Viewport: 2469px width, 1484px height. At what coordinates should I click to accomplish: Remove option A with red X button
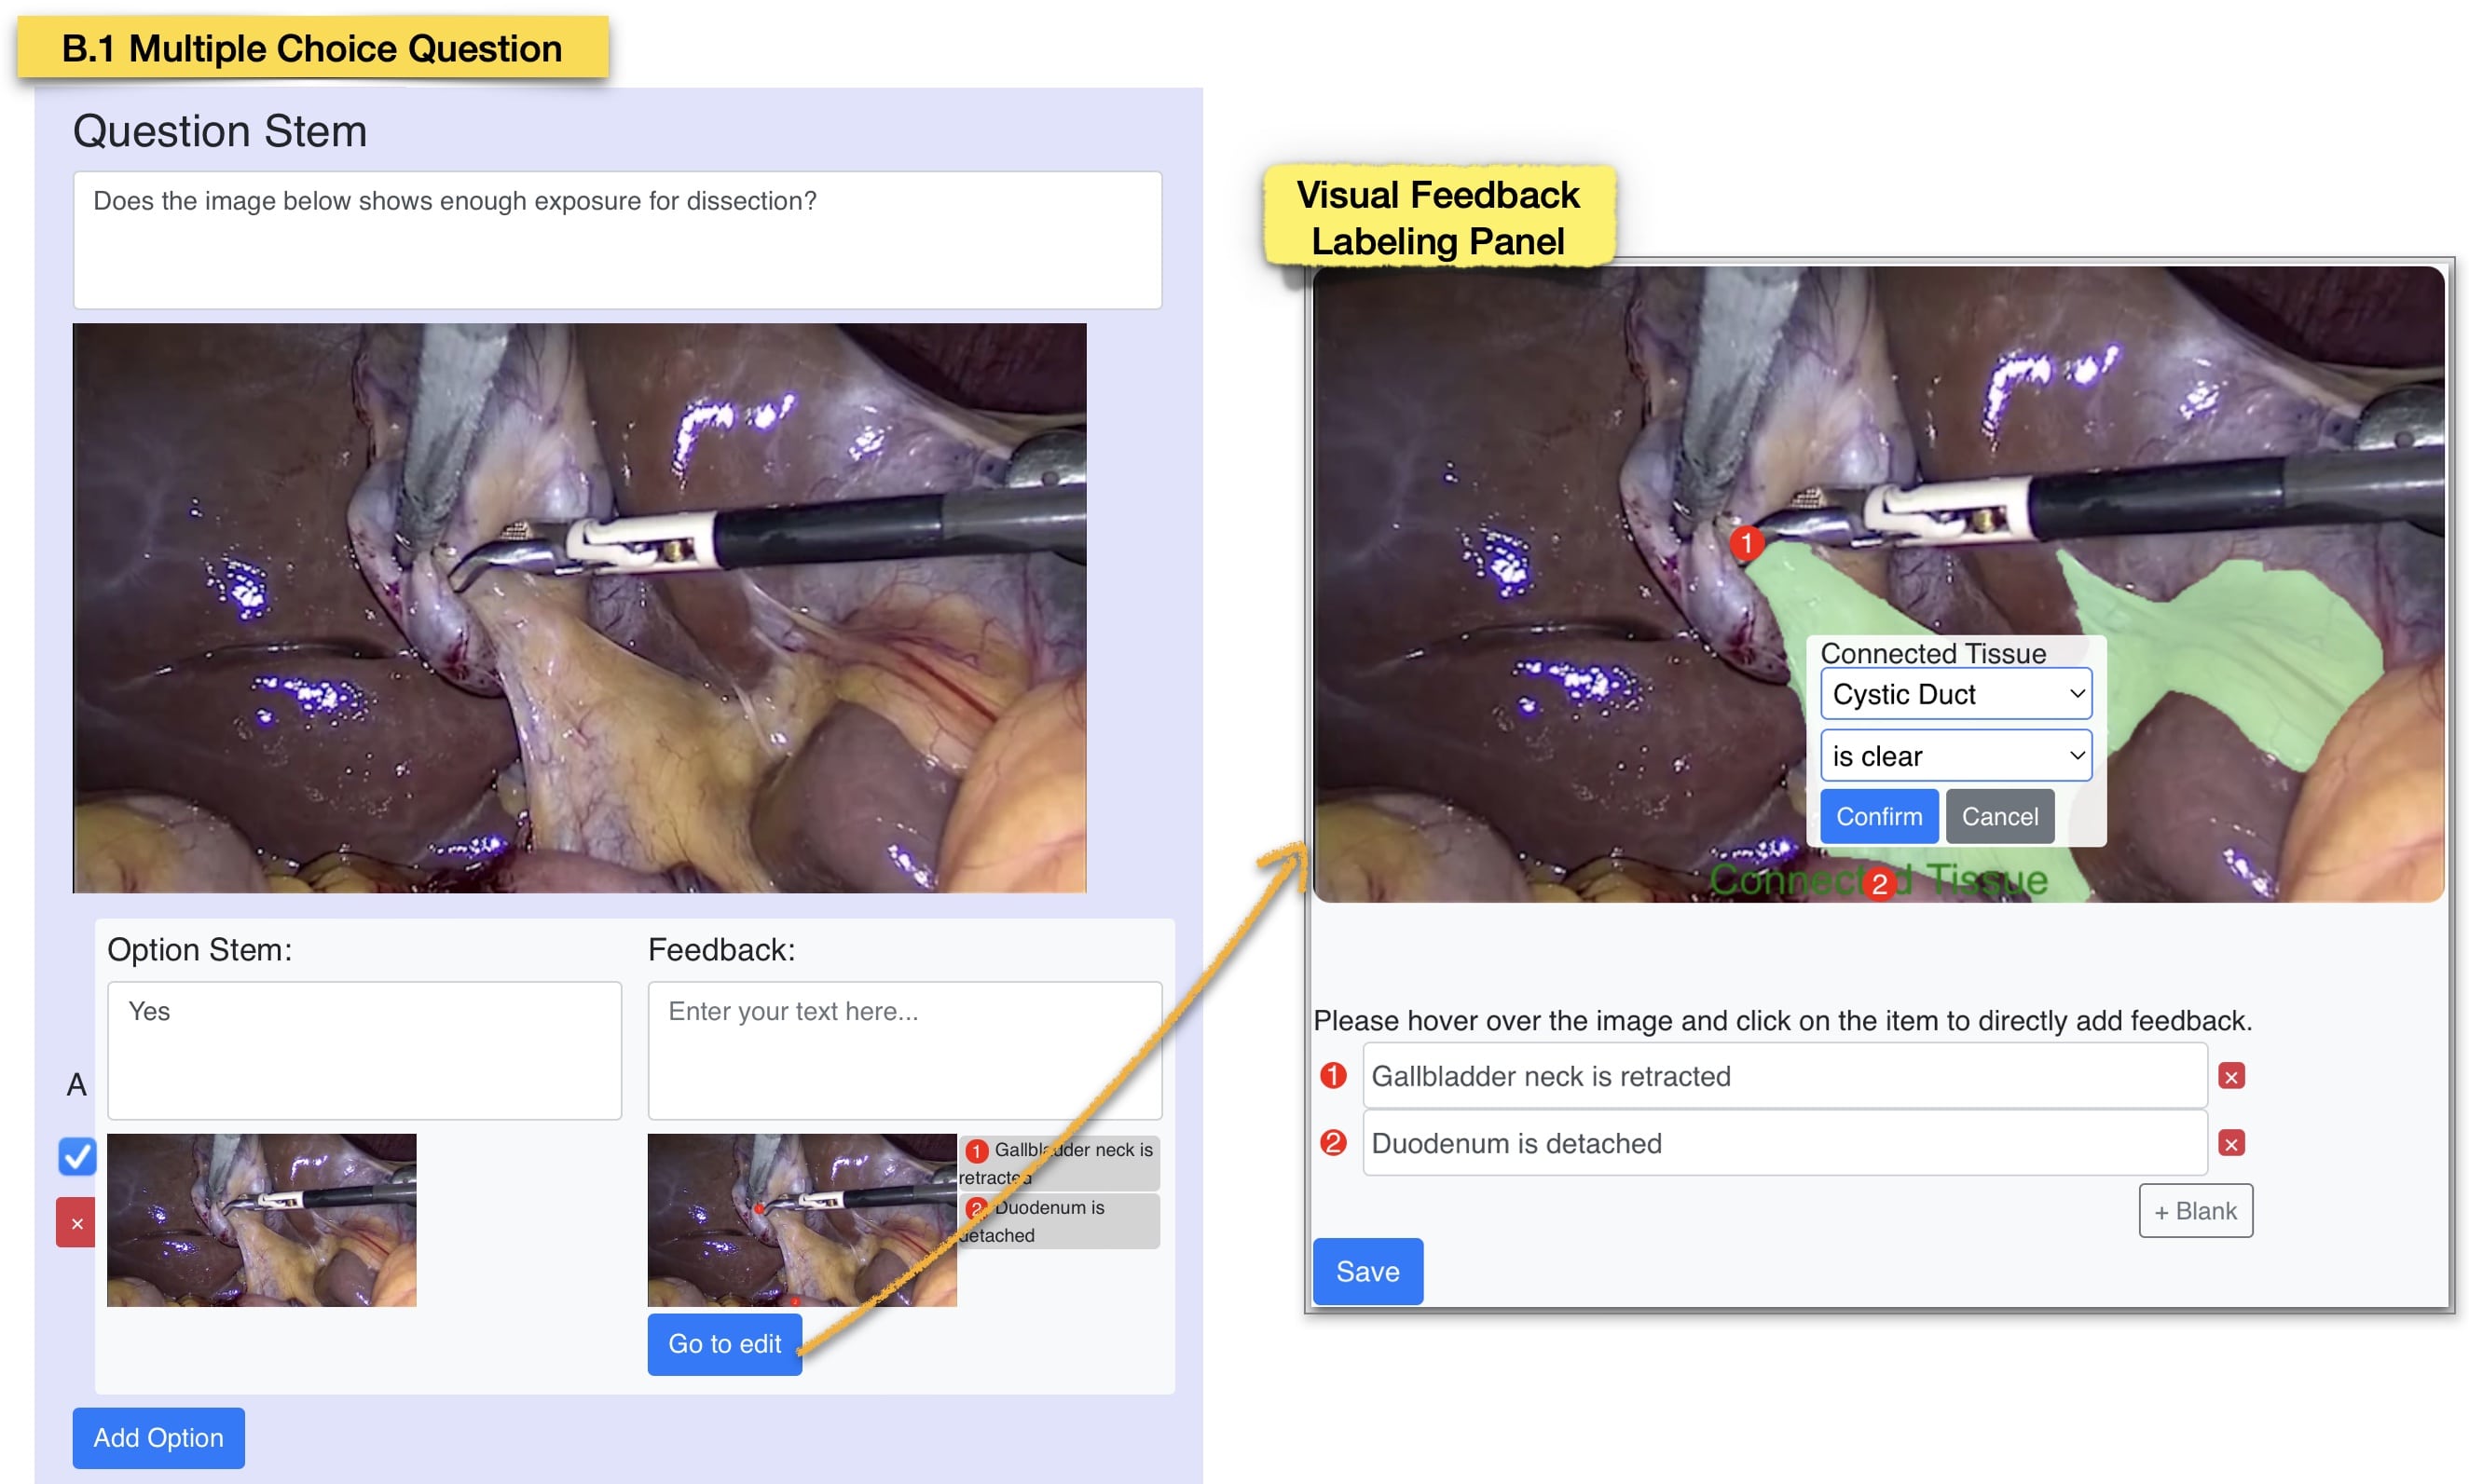76,1223
